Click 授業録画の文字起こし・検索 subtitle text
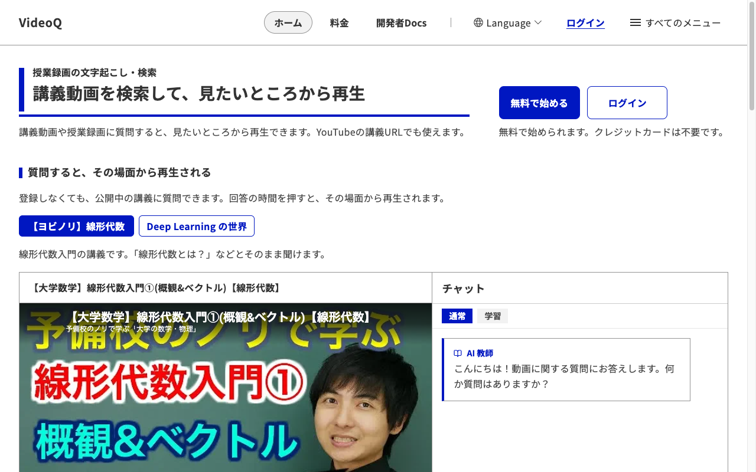Screen dimensions: 756x472 [94, 73]
